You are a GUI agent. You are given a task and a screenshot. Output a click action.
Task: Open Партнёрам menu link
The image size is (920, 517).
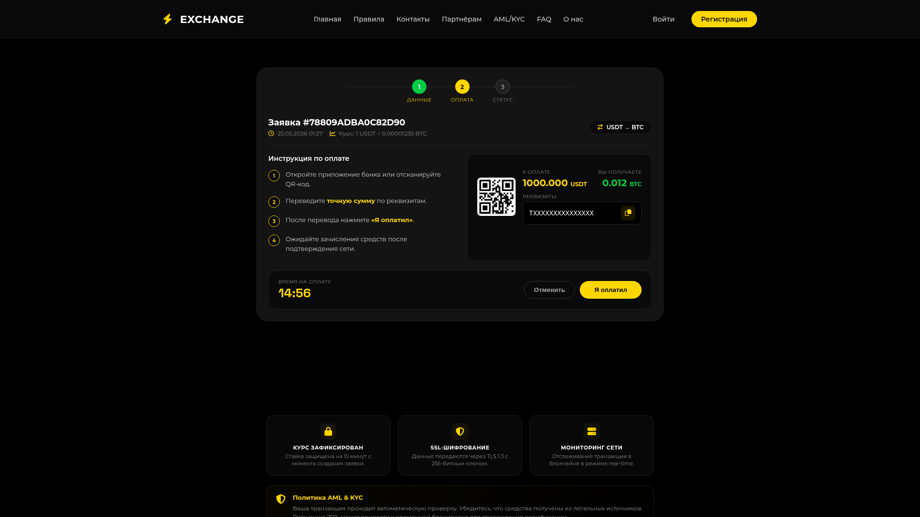[461, 19]
